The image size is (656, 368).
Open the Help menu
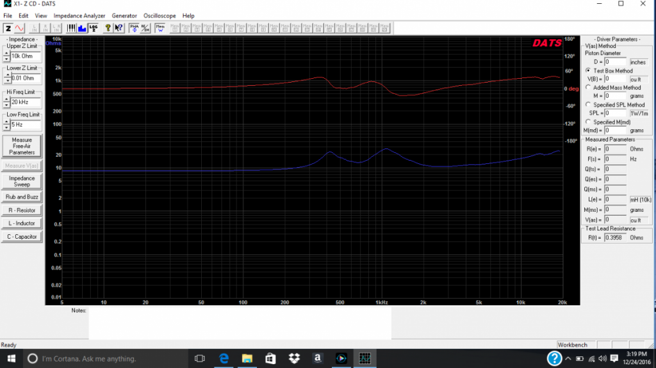pyautogui.click(x=188, y=15)
